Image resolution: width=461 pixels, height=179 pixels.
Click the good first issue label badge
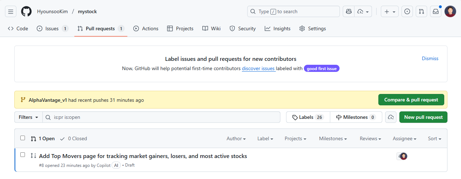[x=321, y=68]
